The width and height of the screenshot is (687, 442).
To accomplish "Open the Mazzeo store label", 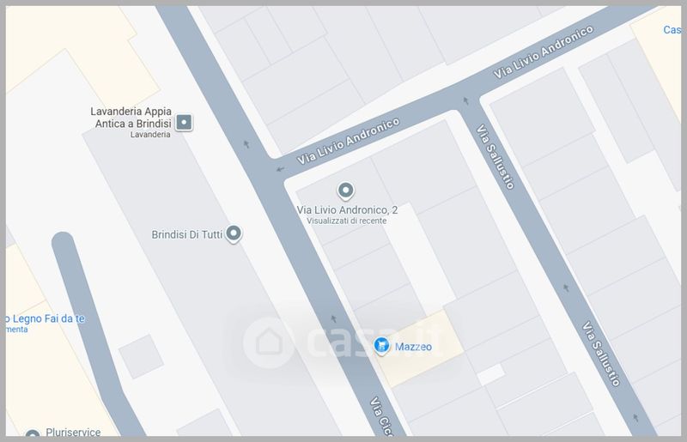I will pos(413,347).
